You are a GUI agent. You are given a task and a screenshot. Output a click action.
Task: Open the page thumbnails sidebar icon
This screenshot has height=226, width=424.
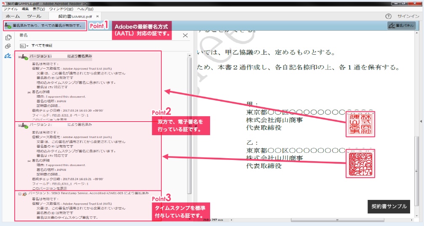pyautogui.click(x=8, y=37)
